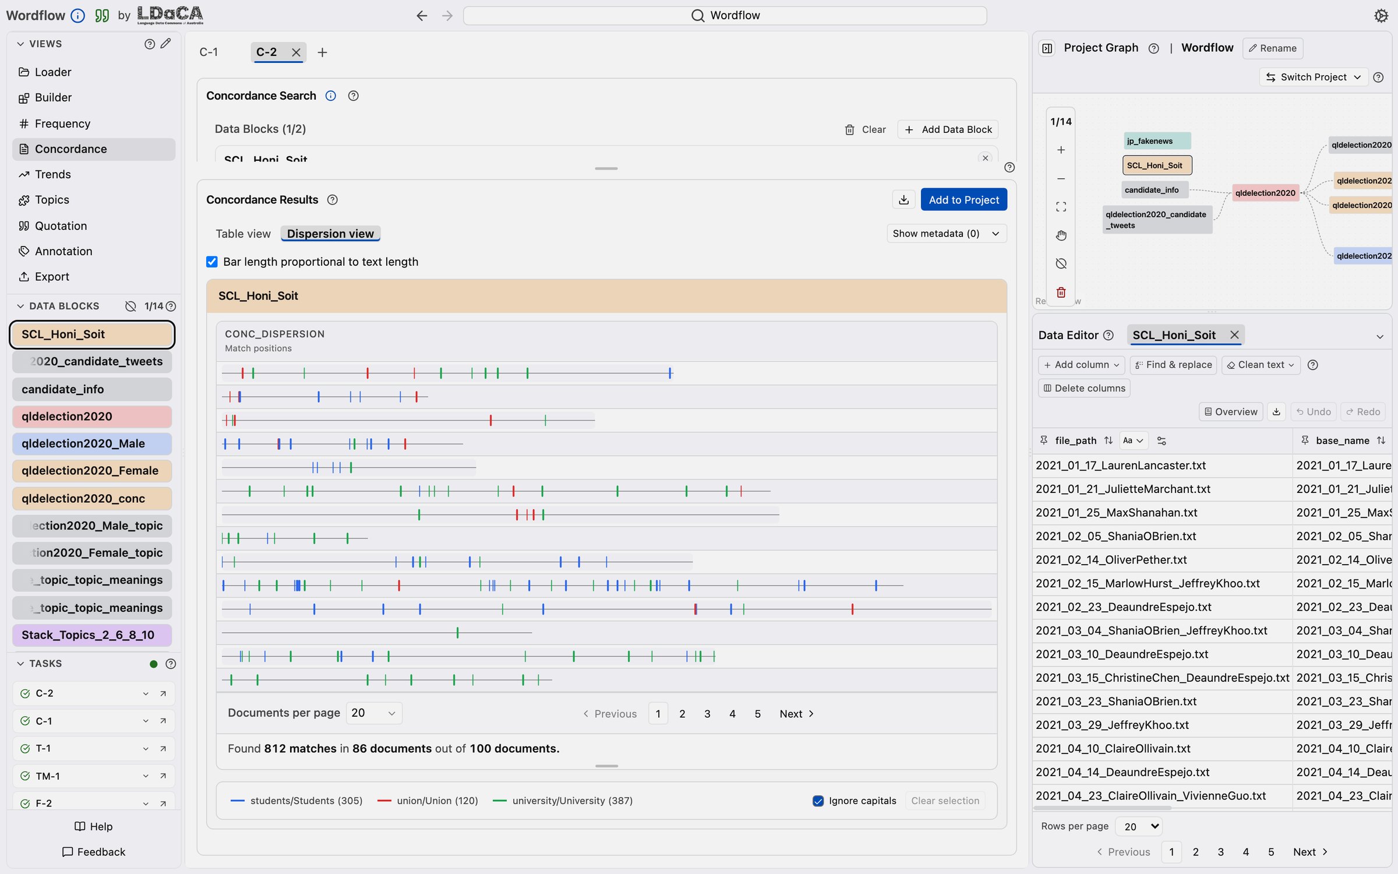
Task: Select the university/University green legend color
Action: 499,801
